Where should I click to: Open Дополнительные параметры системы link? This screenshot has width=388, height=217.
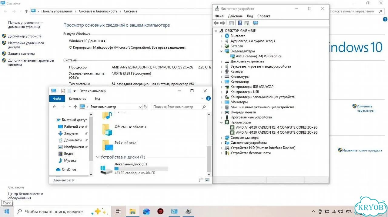click(31, 62)
